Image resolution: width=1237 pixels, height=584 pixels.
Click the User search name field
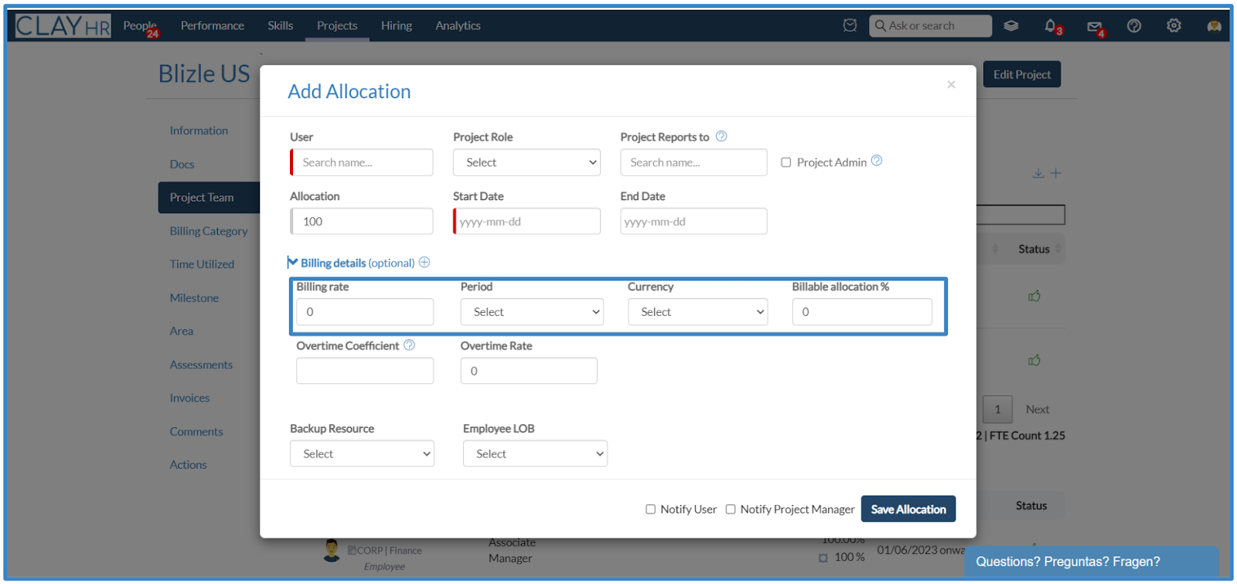point(362,162)
